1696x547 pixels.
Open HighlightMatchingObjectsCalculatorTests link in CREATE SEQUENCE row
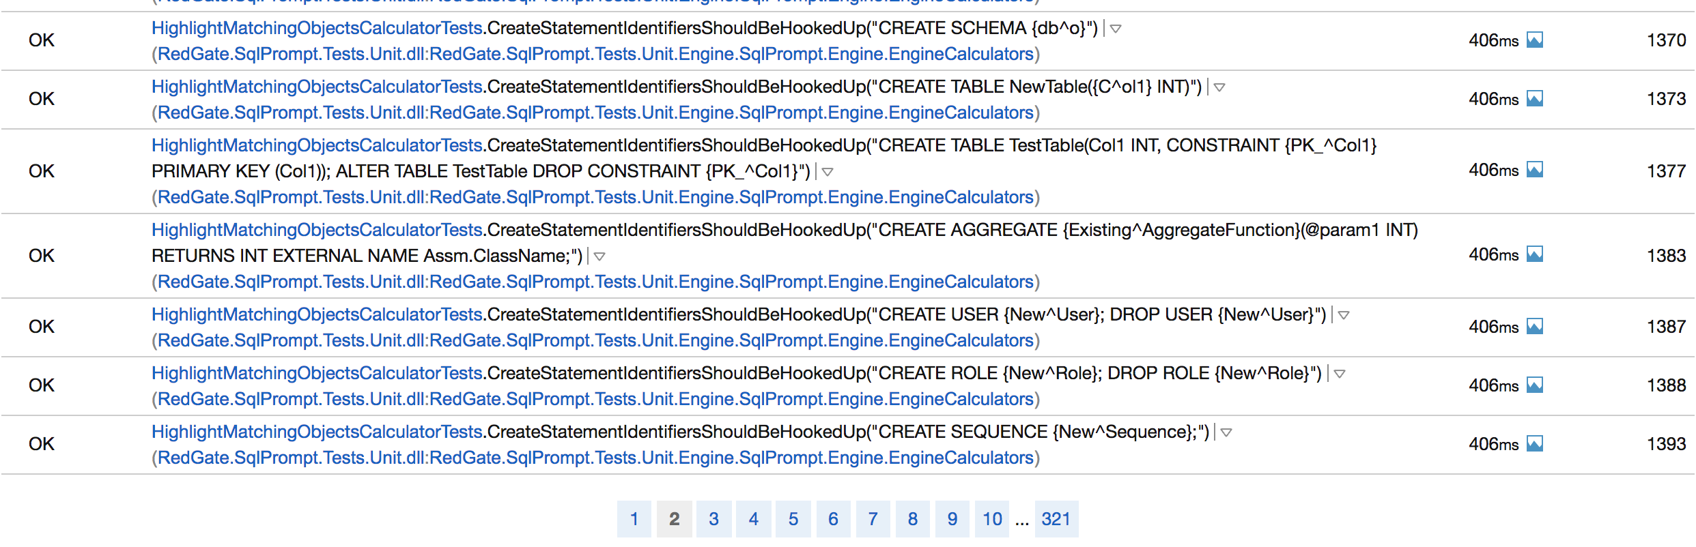[317, 432]
